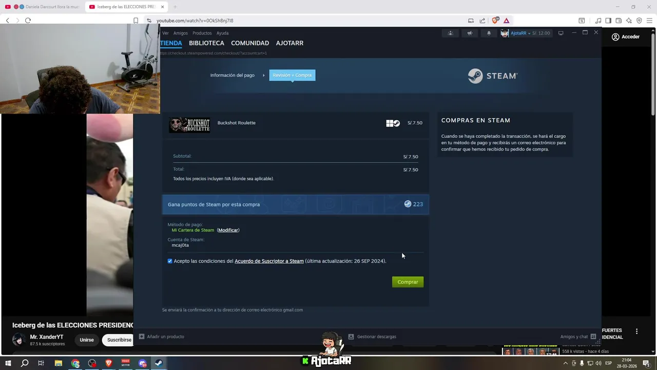Toggle the browser sidebar panel icon
Viewport: 657px width, 370px height.
point(608,21)
